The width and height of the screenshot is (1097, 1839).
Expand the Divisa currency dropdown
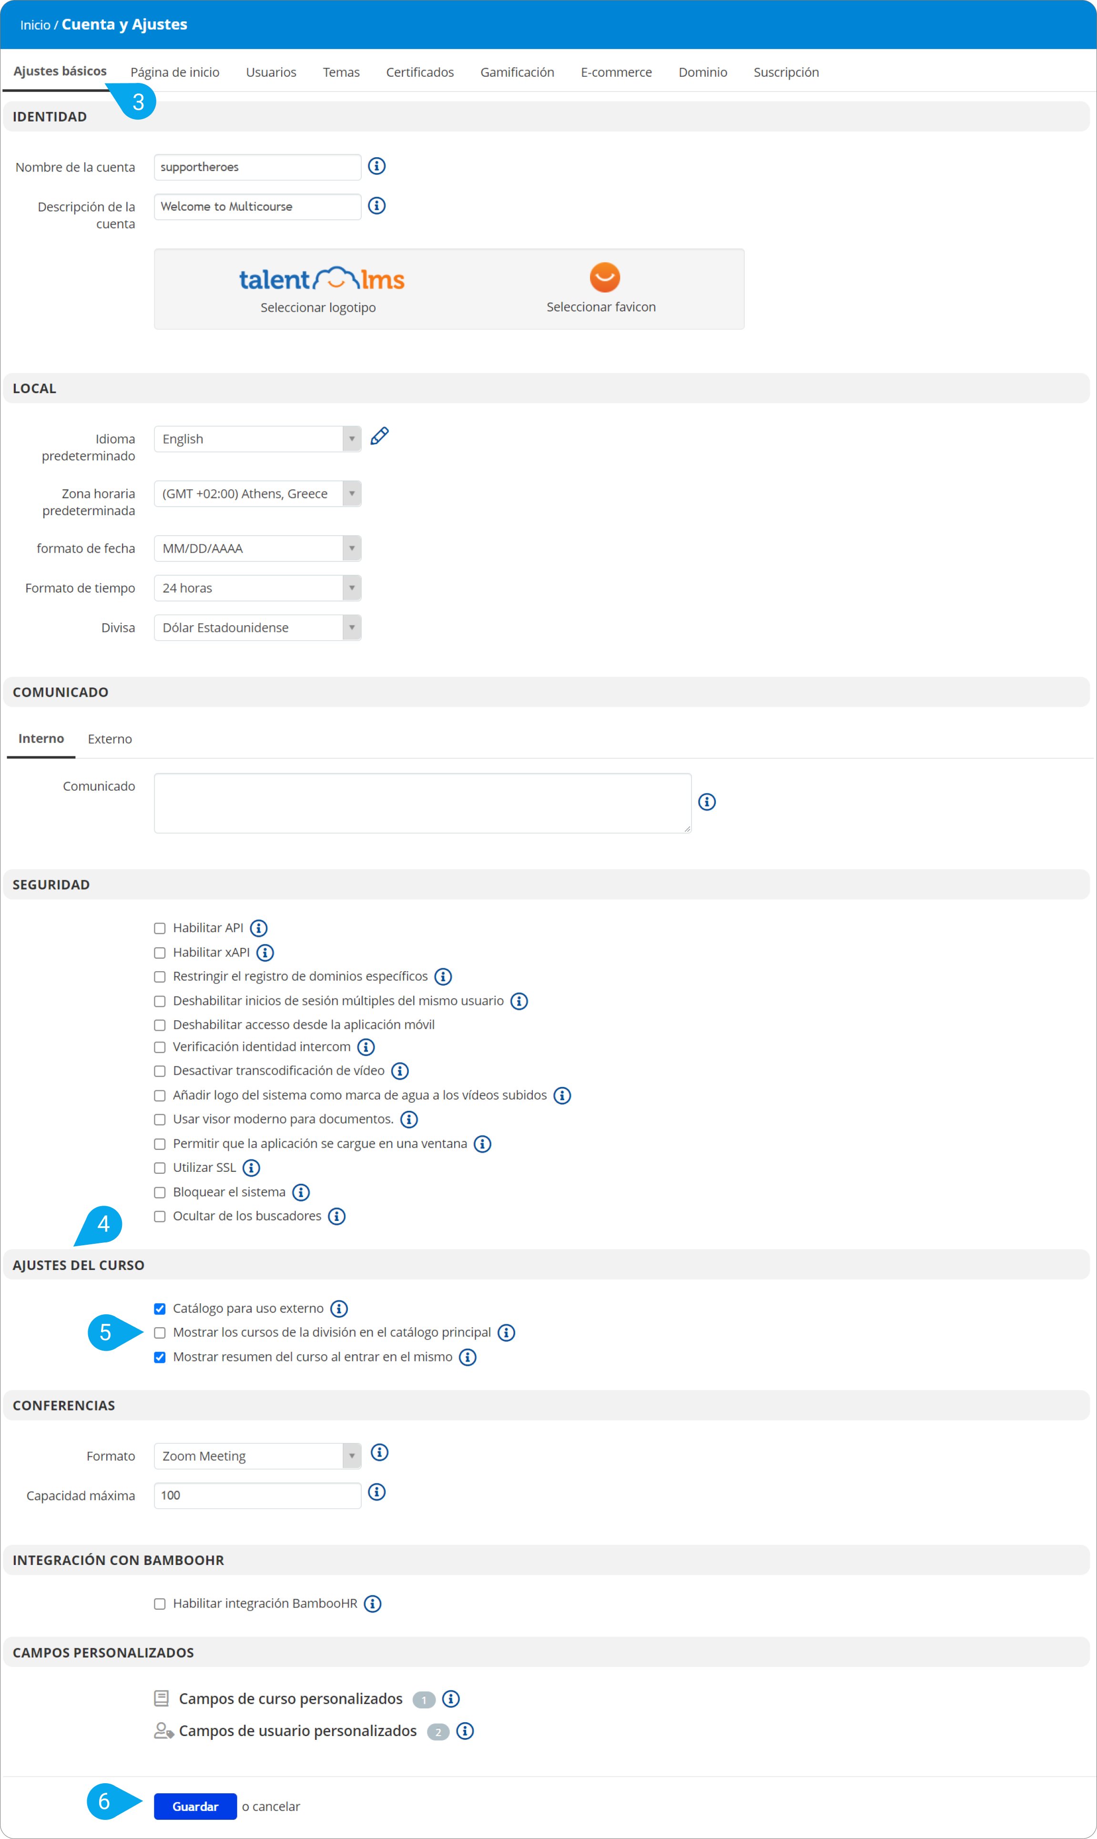[x=257, y=628]
